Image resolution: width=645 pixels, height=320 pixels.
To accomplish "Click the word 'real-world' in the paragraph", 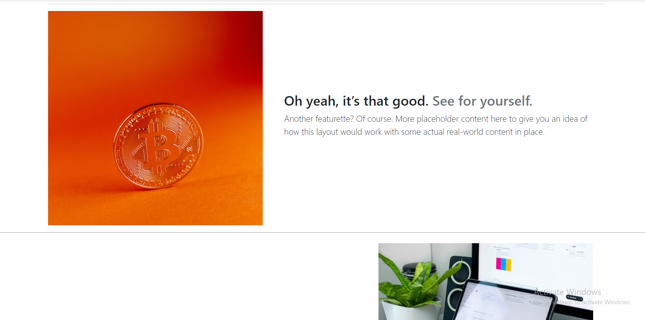I will 465,132.
